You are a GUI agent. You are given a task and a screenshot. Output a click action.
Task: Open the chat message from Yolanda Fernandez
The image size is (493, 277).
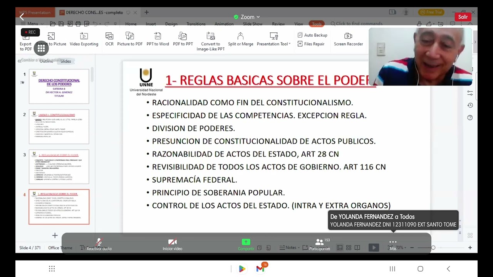[x=393, y=220]
